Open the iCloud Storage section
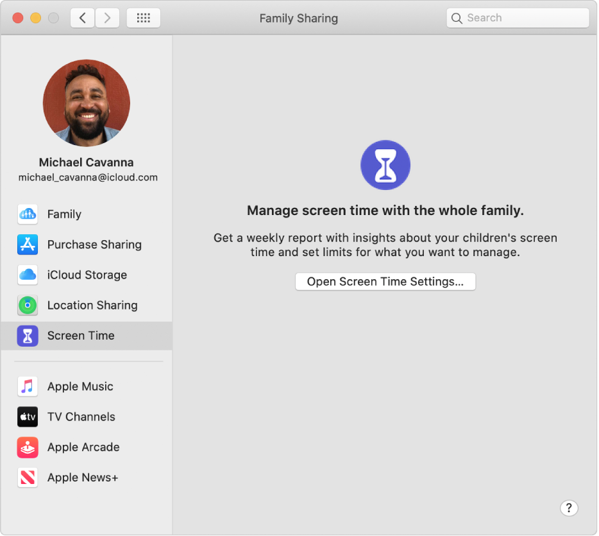The image size is (599, 536). click(x=87, y=275)
